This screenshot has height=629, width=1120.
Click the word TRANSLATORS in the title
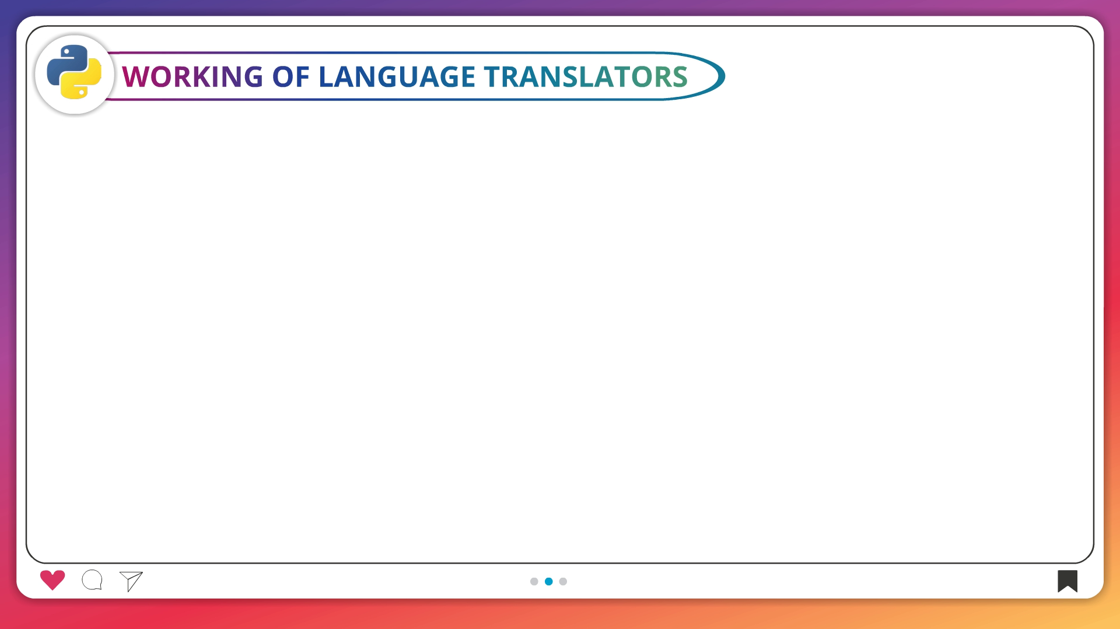coord(586,77)
